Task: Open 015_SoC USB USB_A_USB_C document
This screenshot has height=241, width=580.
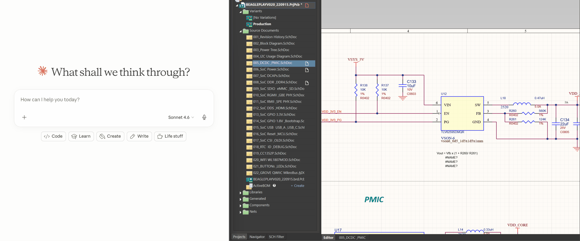Action: coord(279,128)
